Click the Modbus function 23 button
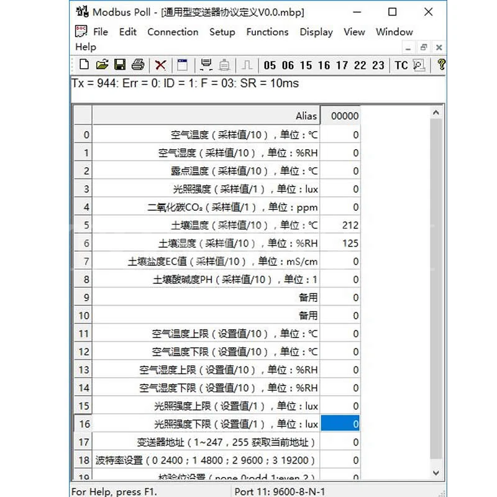This screenshot has height=497, width=497. click(378, 65)
